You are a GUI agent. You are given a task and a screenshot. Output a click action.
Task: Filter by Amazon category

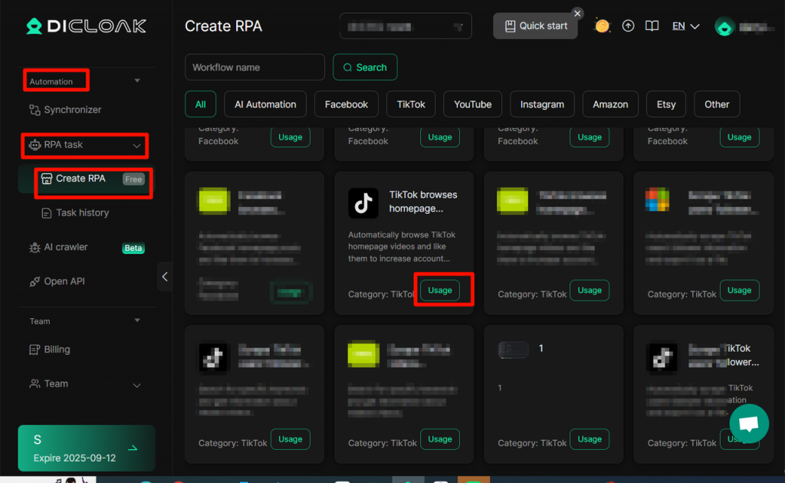click(610, 104)
